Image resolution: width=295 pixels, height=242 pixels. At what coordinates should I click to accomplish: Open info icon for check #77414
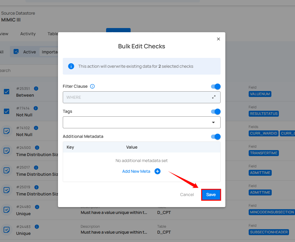click(x=36, y=108)
